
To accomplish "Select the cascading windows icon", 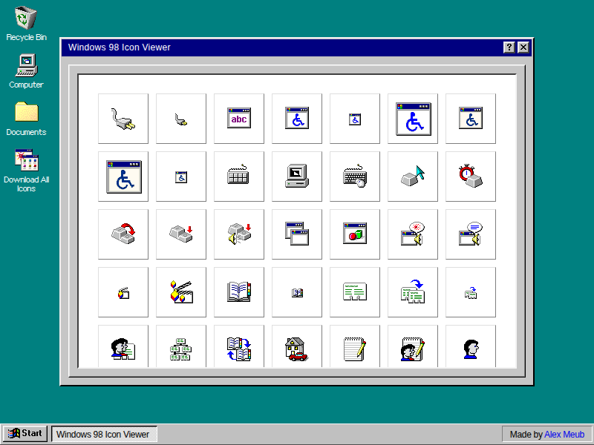I will [x=297, y=234].
